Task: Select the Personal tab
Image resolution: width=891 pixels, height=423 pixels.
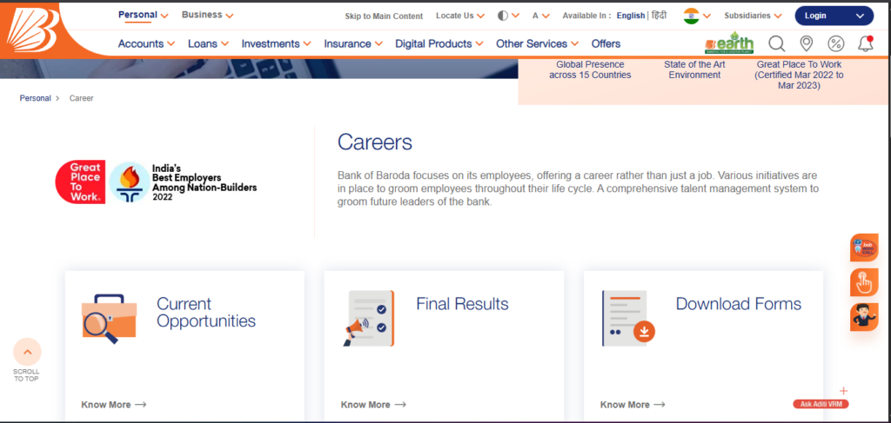Action: pyautogui.click(x=144, y=16)
